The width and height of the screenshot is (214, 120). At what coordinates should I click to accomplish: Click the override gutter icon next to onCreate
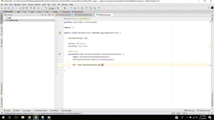(60, 54)
